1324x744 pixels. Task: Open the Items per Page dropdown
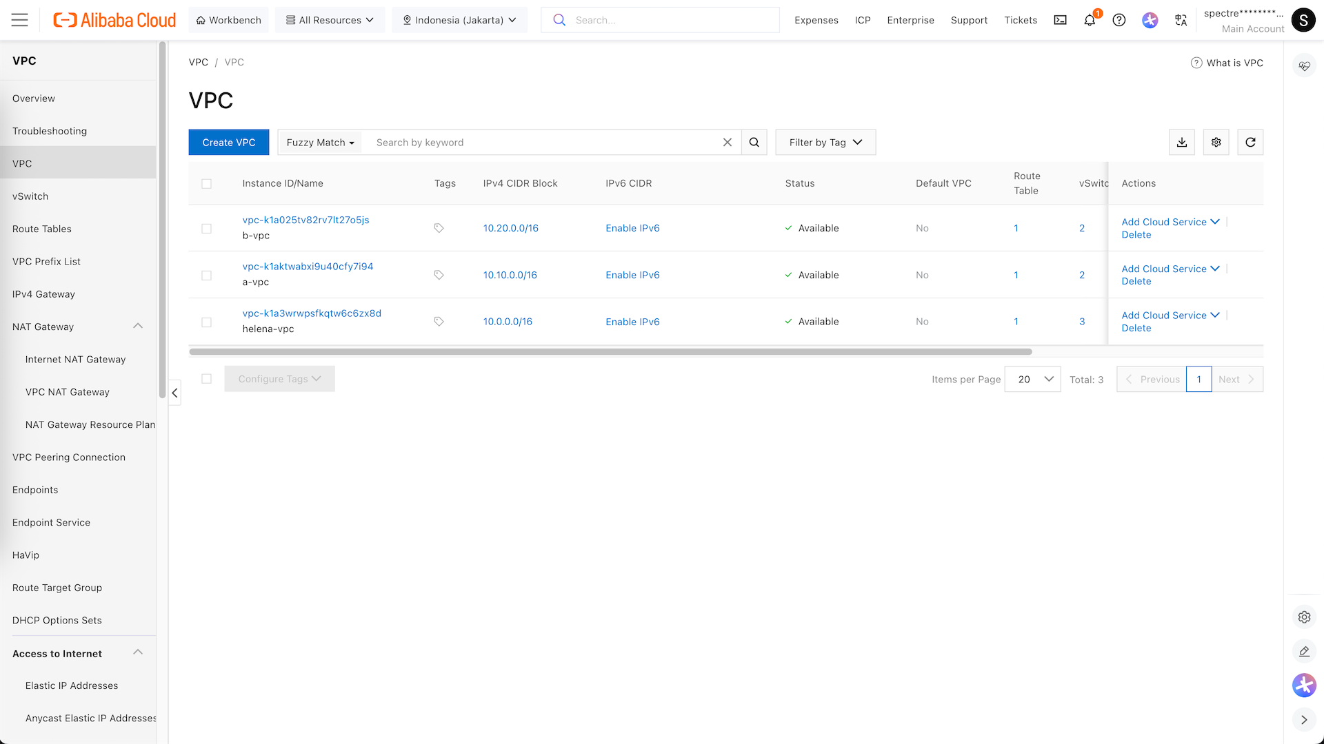(x=1032, y=380)
